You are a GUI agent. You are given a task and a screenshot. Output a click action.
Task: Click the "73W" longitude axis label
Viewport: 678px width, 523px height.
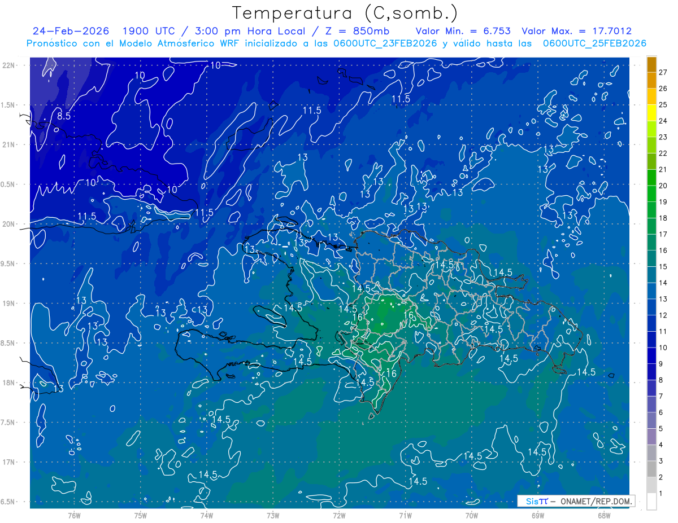point(273,516)
